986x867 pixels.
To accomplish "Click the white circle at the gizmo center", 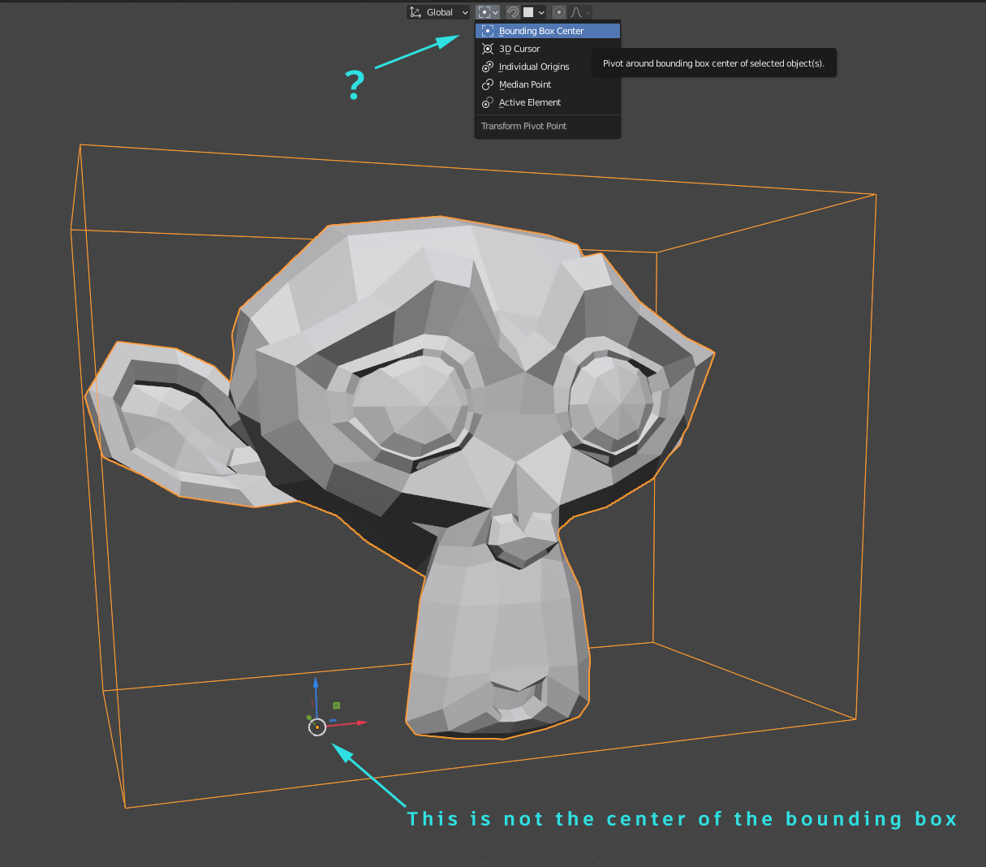I will pyautogui.click(x=317, y=727).
